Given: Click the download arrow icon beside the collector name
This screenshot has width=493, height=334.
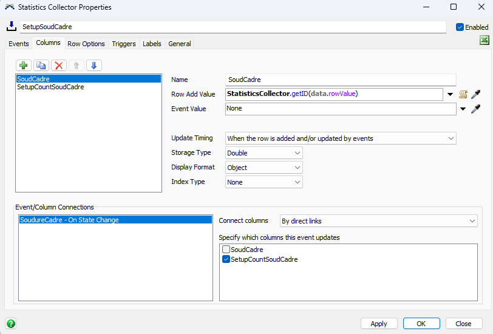Looking at the screenshot, I should 12,27.
